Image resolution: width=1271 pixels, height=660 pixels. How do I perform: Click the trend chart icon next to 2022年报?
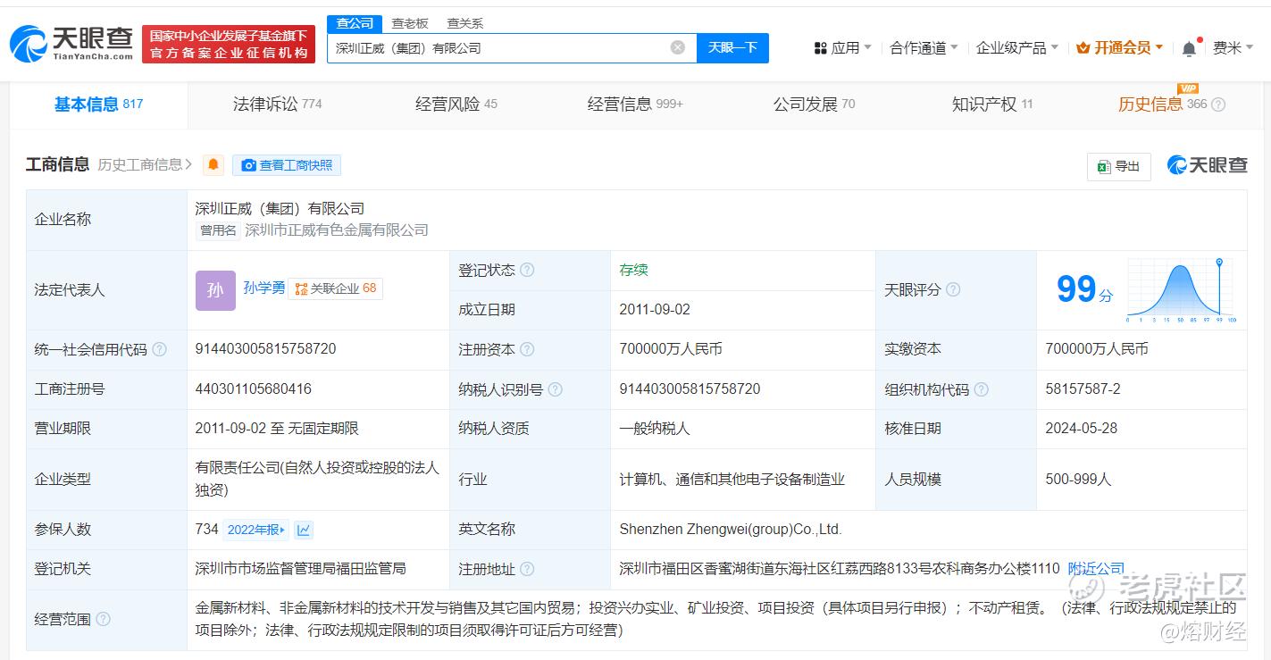pos(304,530)
